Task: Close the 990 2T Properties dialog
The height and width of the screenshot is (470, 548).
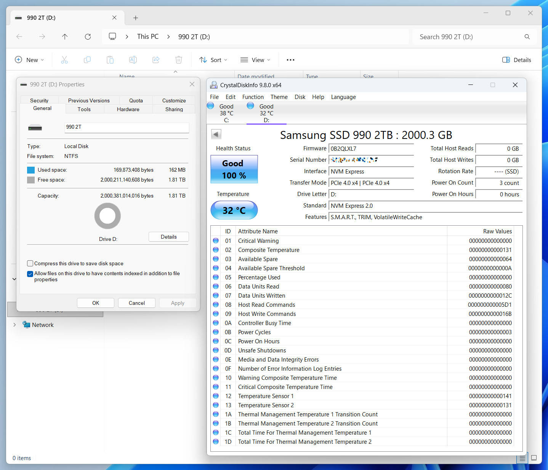Action: 192,84
